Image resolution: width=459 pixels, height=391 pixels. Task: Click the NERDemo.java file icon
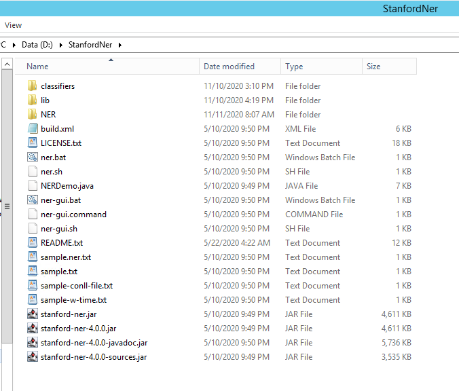pos(32,186)
